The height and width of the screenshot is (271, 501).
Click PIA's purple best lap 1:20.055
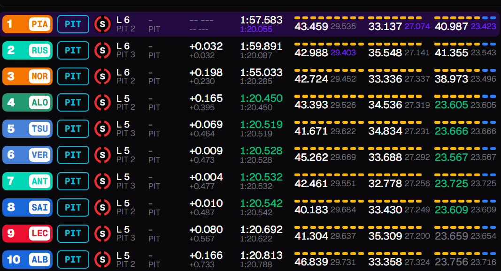pos(256,29)
